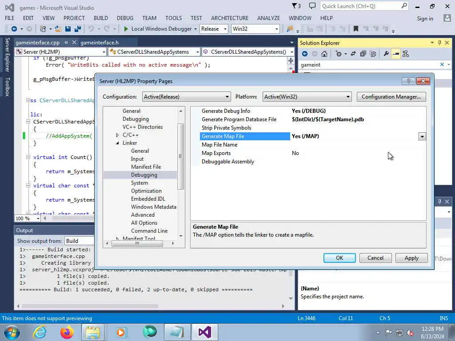Click the Visual Studio taskbar icon
455x341 pixels.
[x=204, y=332]
